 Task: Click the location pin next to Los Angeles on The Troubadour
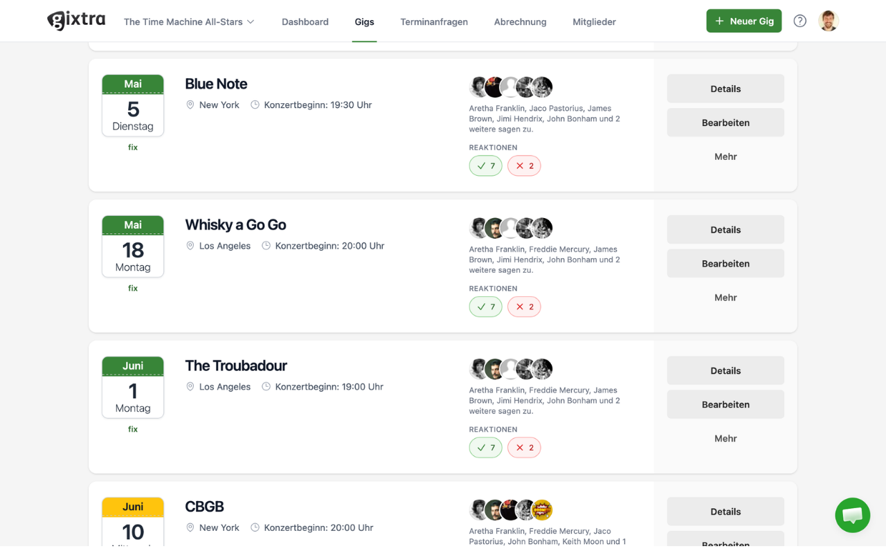click(190, 386)
